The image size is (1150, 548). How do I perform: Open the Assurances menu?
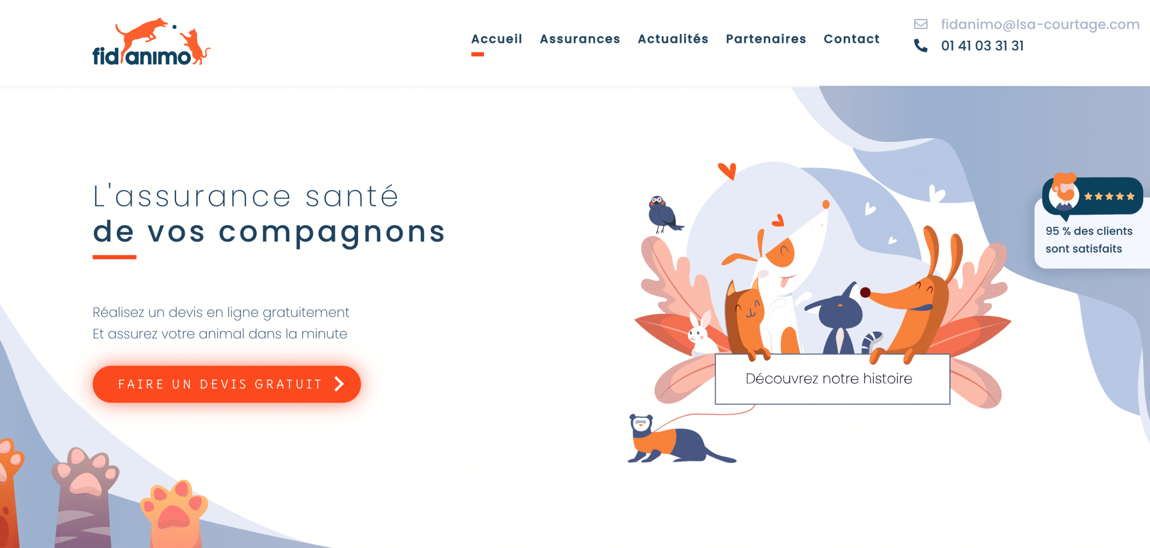tap(579, 39)
